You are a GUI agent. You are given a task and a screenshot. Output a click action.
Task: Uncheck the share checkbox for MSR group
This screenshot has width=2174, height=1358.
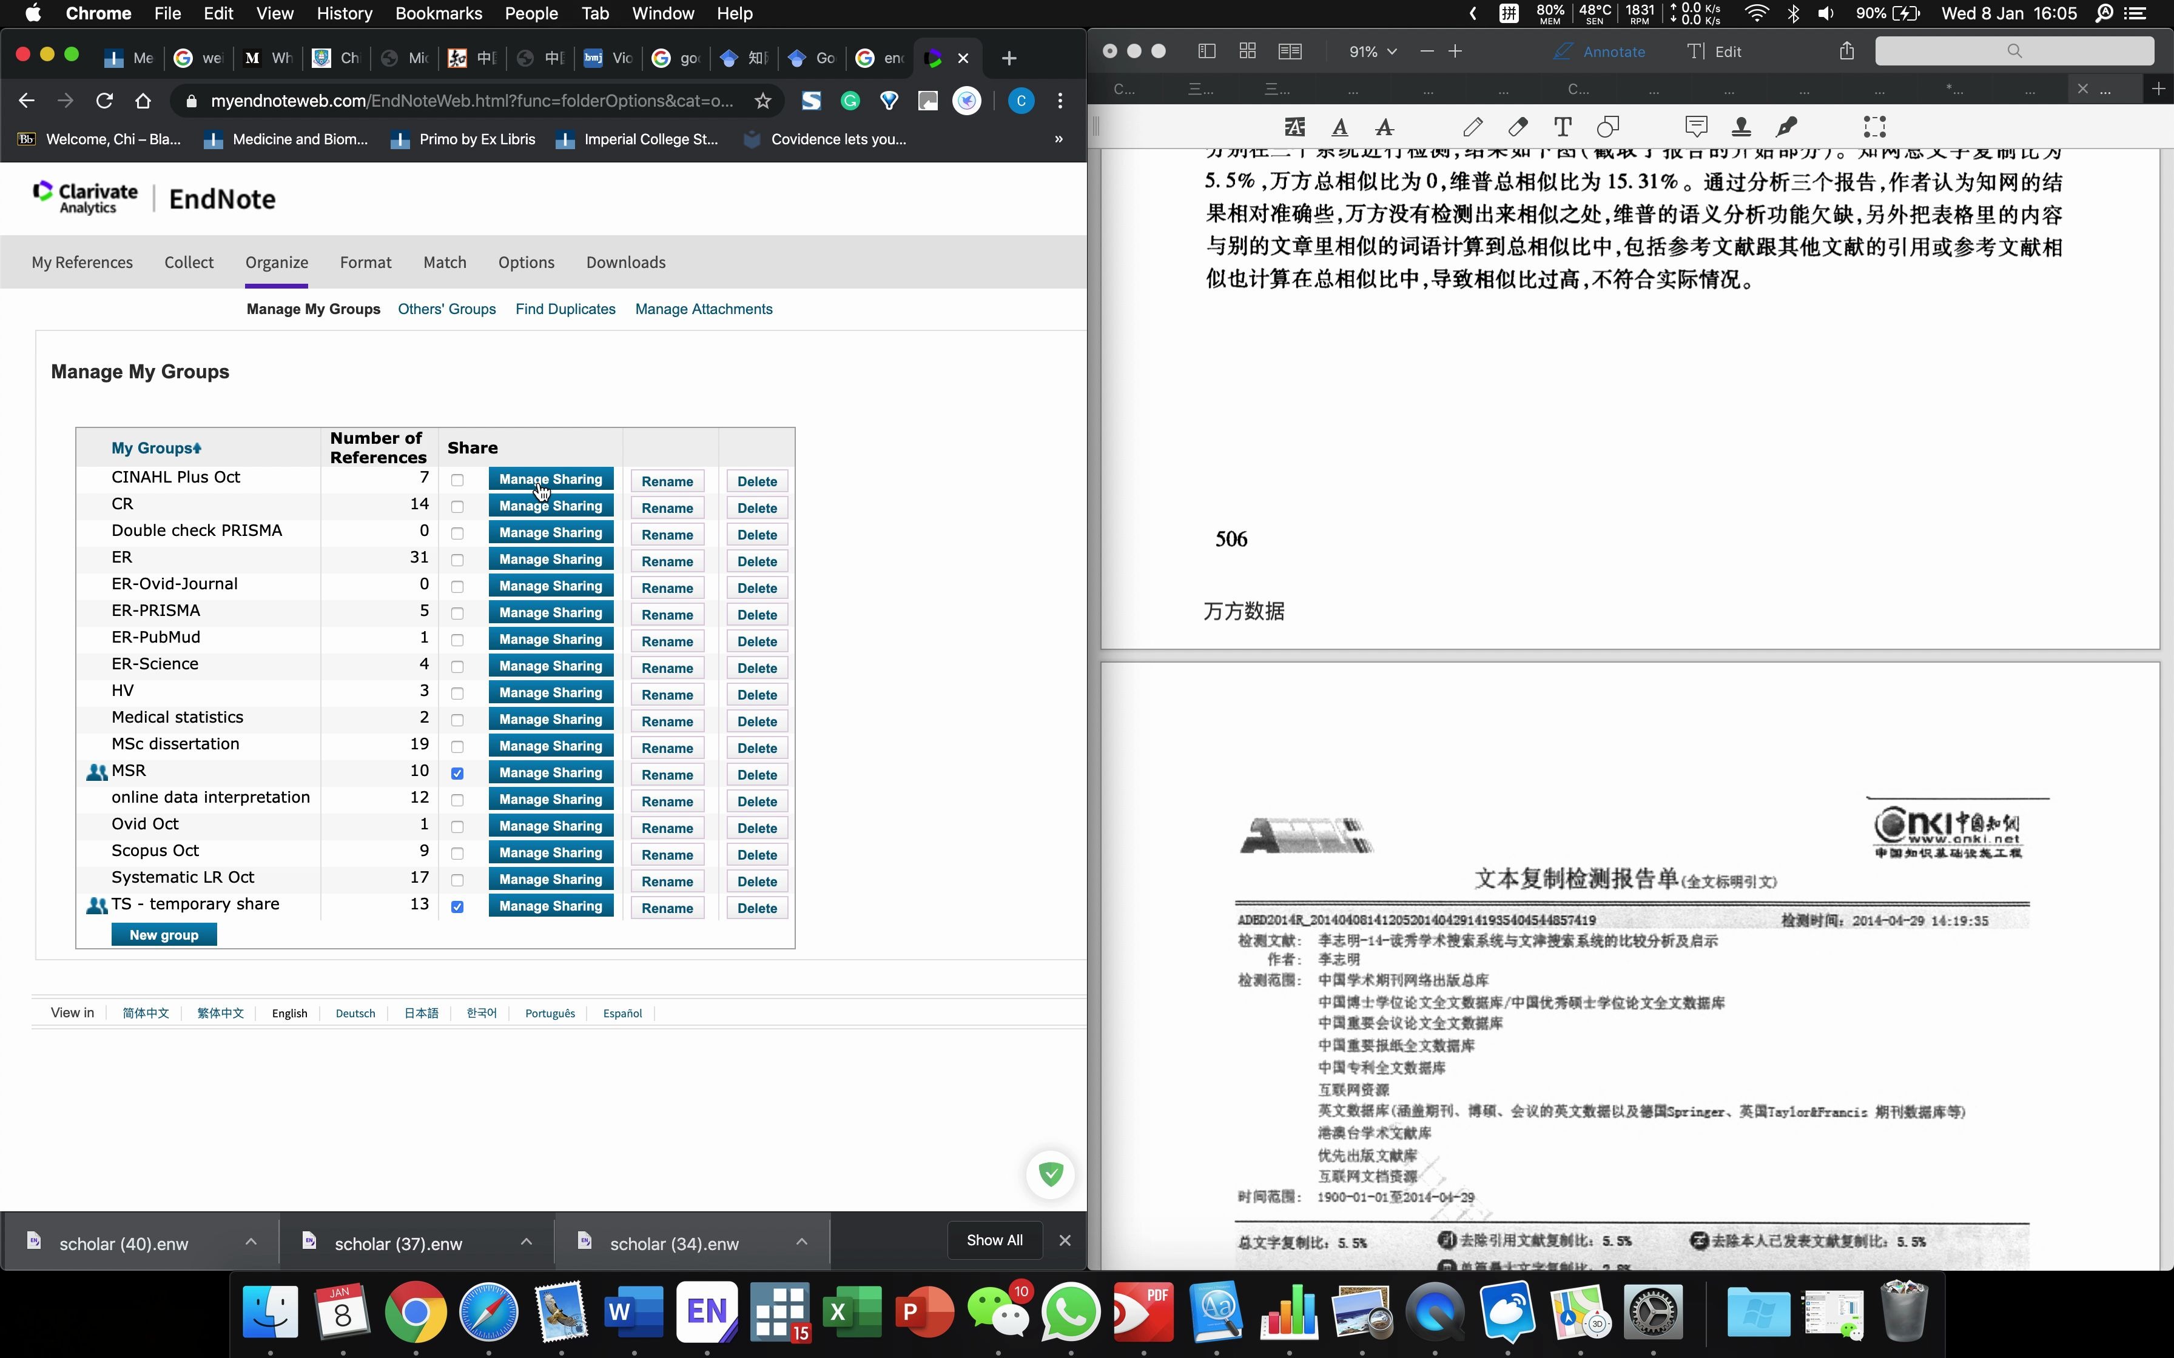(457, 774)
